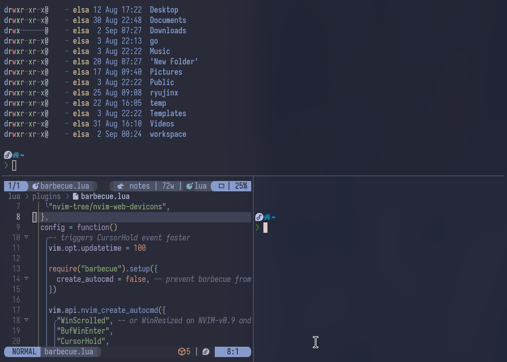Click line number 12 in gutter

(x=16, y=258)
